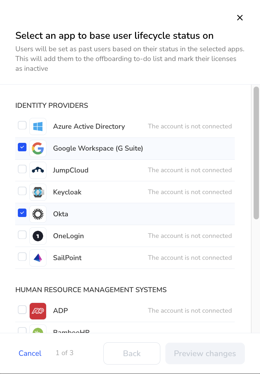Click 'not connected' note beside OneLogin

190,236
